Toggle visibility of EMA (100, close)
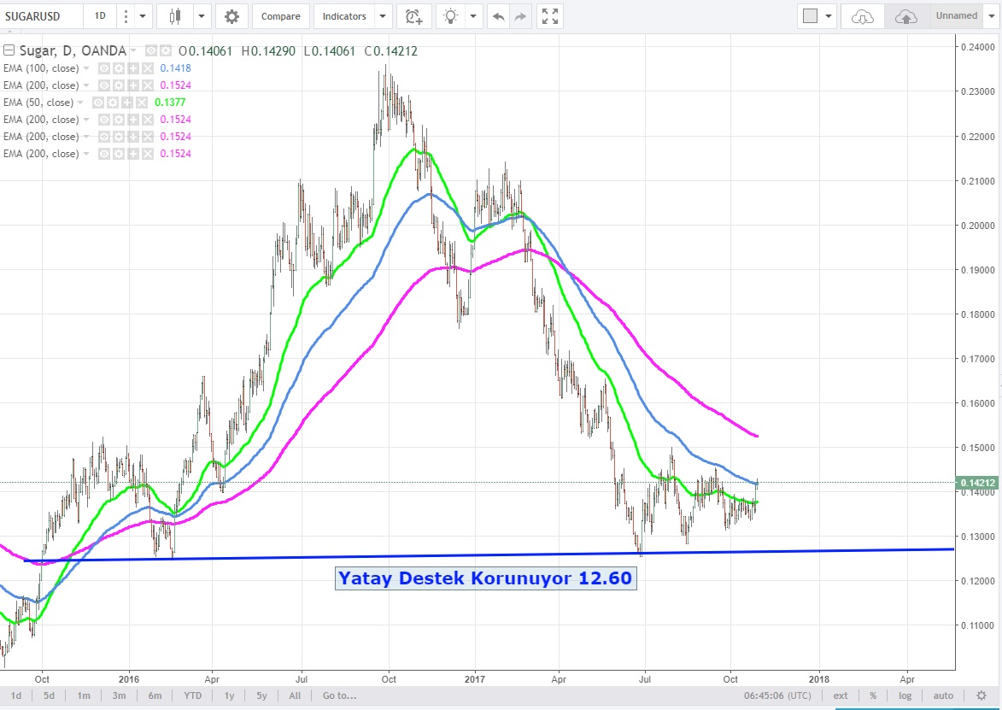Screen dimensions: 1002x710 tap(104, 68)
